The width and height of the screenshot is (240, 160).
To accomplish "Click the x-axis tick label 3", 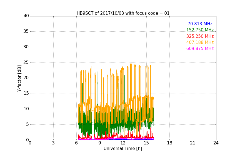I will 53,143.
